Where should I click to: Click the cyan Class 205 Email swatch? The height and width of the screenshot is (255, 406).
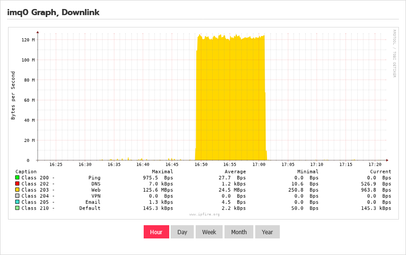pyautogui.click(x=17, y=202)
